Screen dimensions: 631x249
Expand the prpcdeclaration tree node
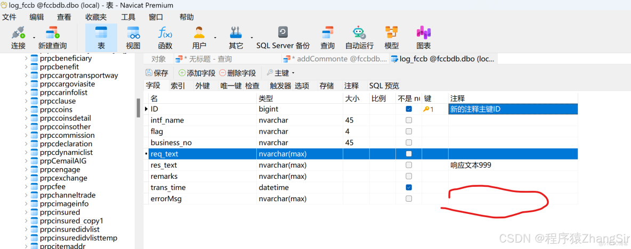[x=26, y=144]
